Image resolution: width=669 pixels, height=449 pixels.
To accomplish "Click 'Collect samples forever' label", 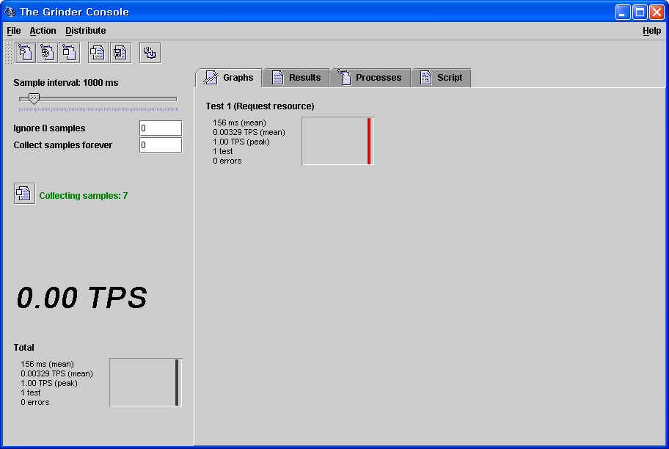I will [63, 145].
